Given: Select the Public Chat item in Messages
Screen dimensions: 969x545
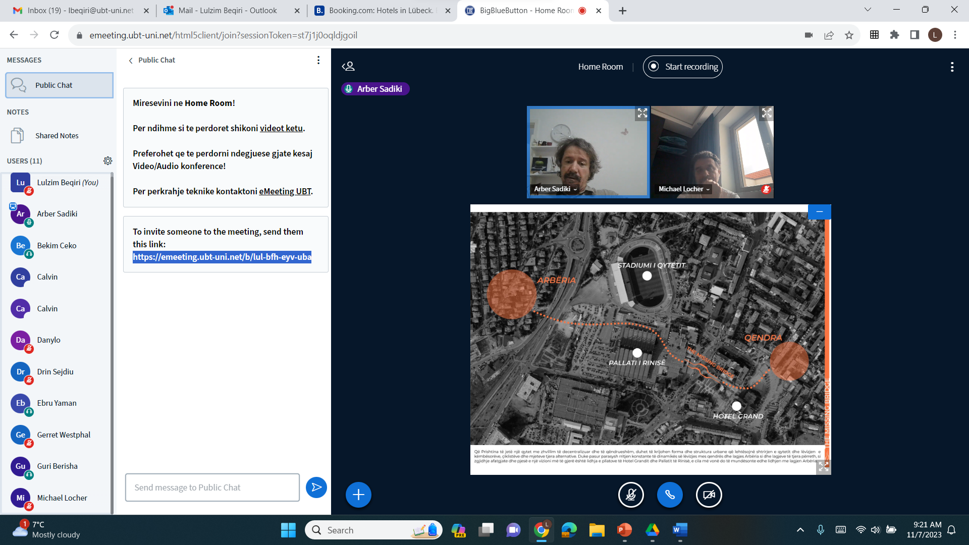Looking at the screenshot, I should 59,85.
